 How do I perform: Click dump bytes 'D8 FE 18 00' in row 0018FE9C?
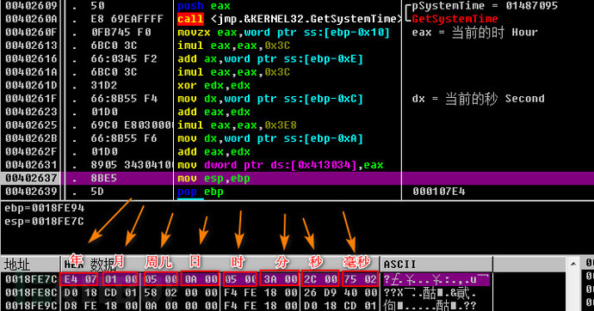pyautogui.click(x=101, y=305)
